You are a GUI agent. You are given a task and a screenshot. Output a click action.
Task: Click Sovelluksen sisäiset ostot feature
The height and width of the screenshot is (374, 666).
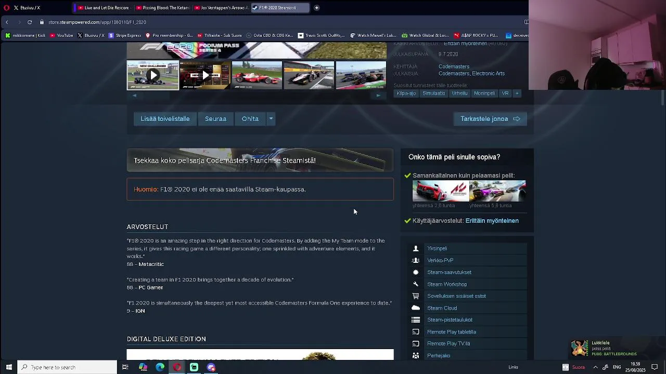click(x=467, y=296)
